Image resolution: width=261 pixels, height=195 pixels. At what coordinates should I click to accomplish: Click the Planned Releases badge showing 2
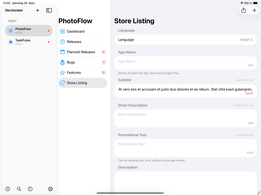click(103, 52)
